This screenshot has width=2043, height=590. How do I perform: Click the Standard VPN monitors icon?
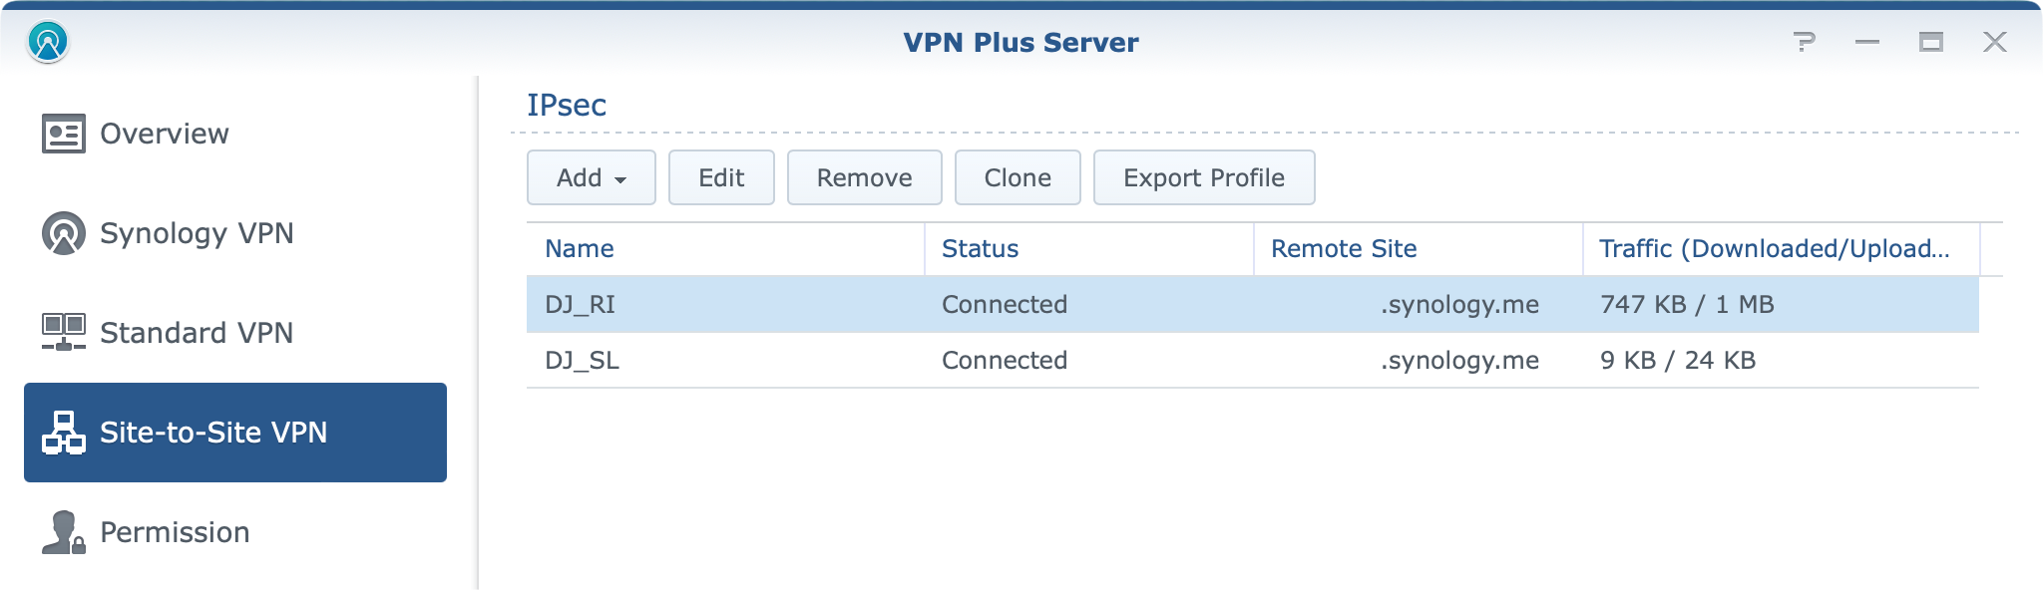tap(64, 332)
